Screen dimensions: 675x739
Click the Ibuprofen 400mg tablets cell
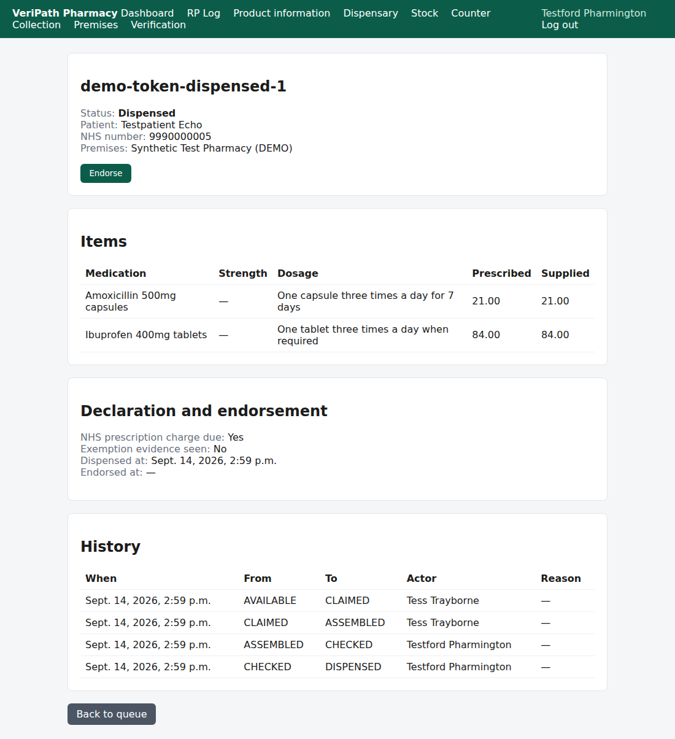click(147, 335)
